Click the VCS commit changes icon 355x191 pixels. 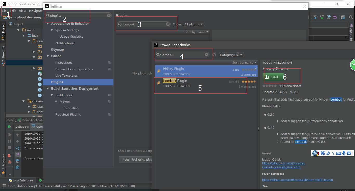322,17
